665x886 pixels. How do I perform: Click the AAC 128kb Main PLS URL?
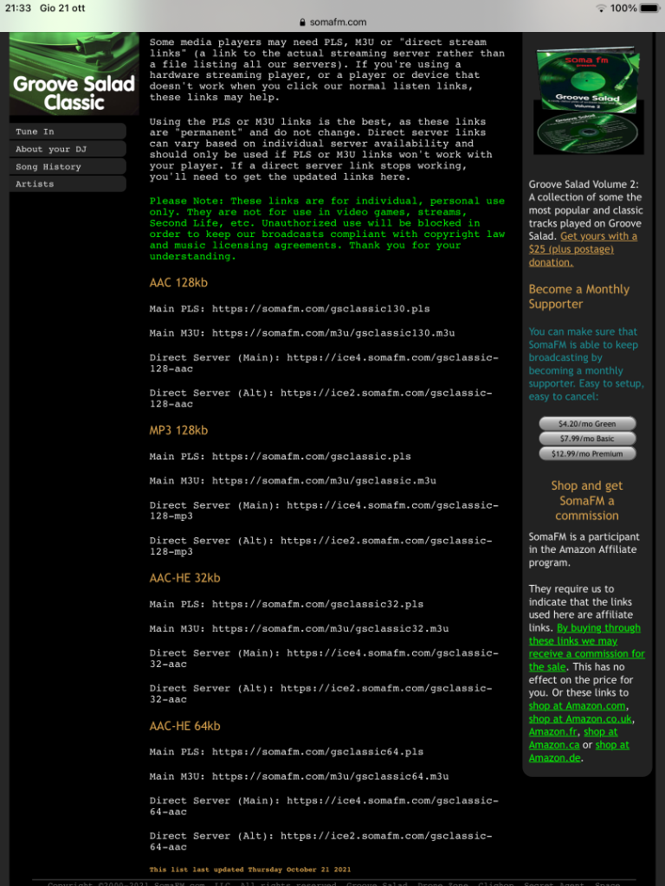pyautogui.click(x=320, y=309)
